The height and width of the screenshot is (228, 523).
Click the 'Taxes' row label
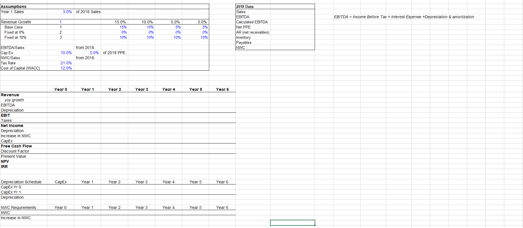6,120
